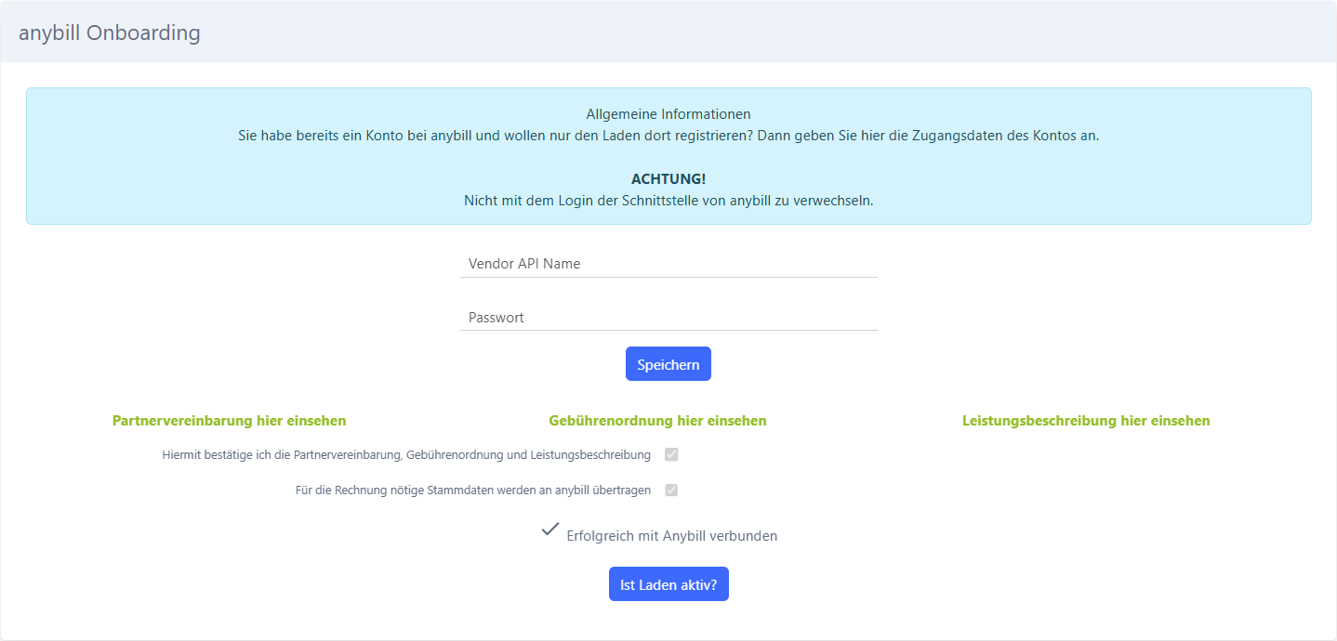
Task: Open Gebührenordnung hier einsehen link
Action: point(658,421)
